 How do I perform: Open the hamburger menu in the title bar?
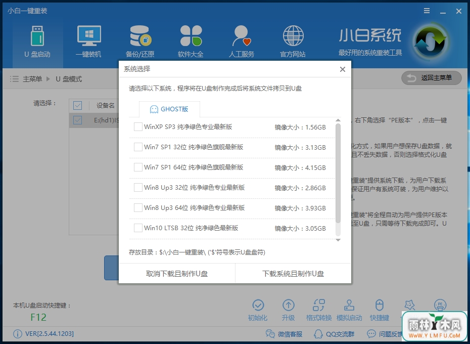tap(427, 11)
